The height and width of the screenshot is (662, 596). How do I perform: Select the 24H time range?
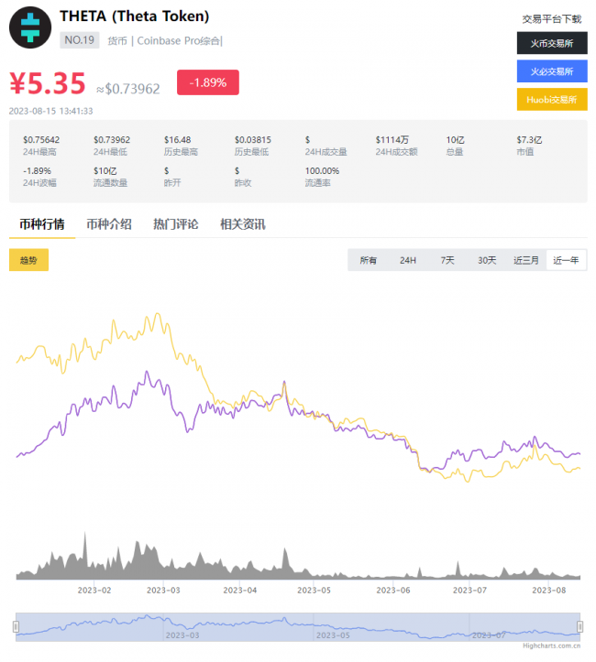point(408,260)
